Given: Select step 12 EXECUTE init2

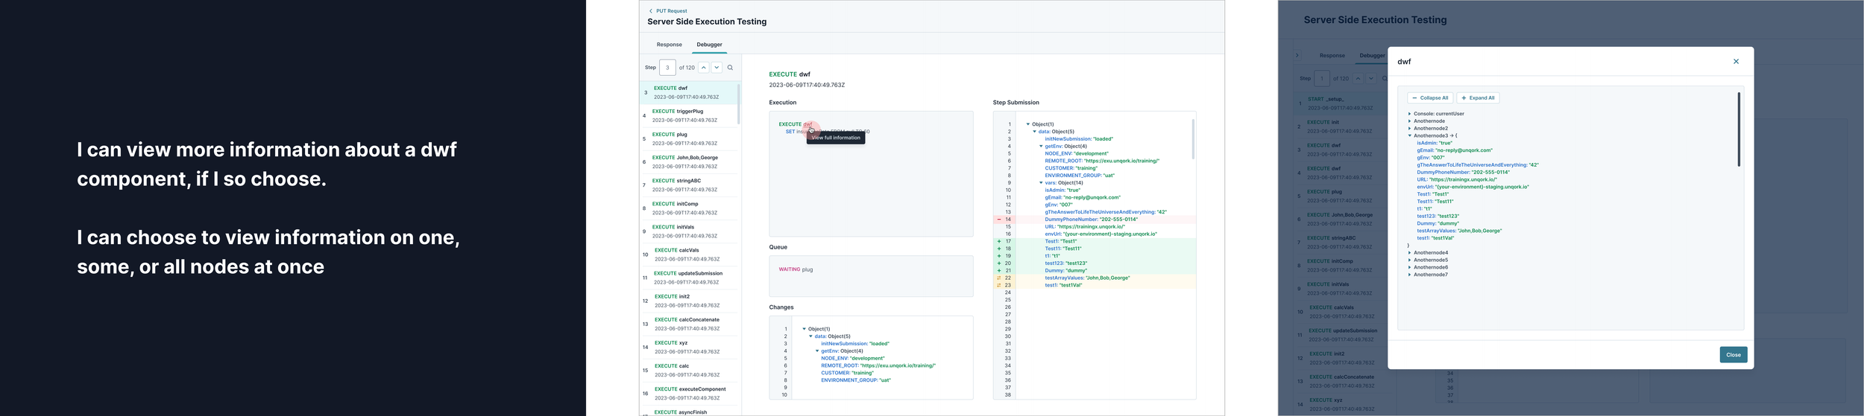Looking at the screenshot, I should 690,301.
